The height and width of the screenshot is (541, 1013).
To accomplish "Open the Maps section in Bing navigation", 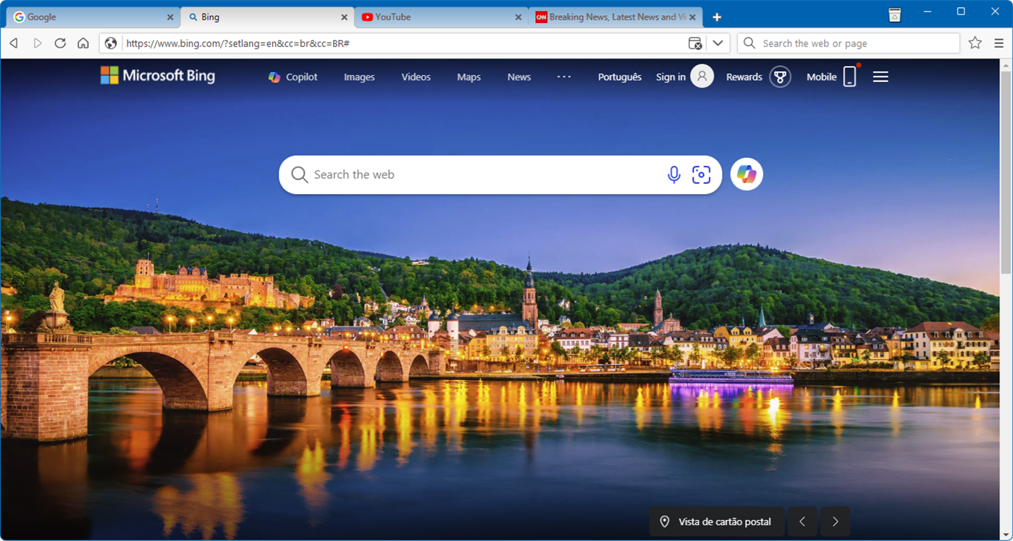I will tap(468, 76).
